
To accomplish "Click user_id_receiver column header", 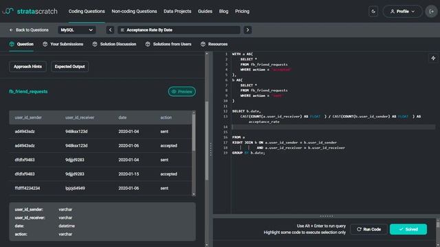I will [x=80, y=117].
